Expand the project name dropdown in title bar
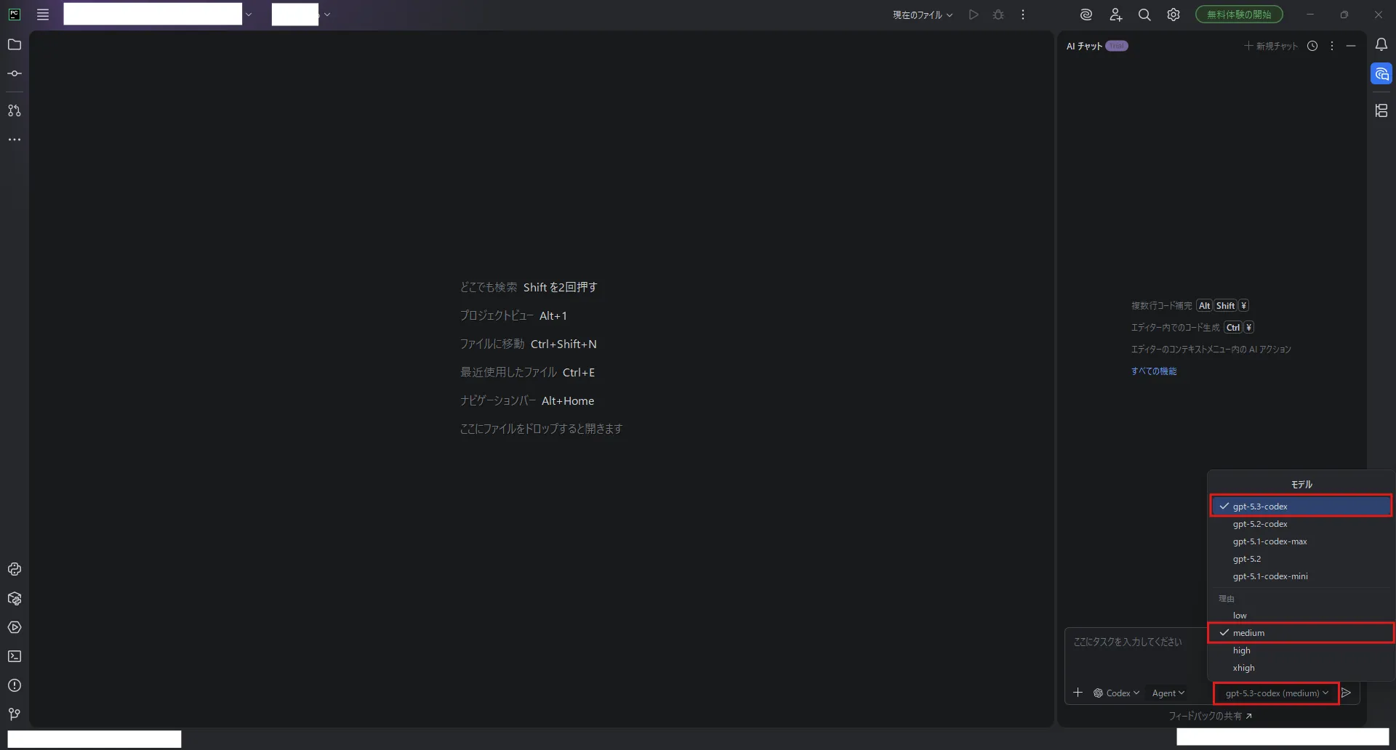 pos(249,15)
